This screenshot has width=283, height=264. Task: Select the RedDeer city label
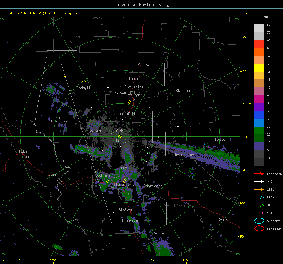pyautogui.click(x=133, y=95)
